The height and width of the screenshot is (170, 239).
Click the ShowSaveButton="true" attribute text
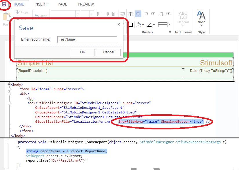point(182,122)
